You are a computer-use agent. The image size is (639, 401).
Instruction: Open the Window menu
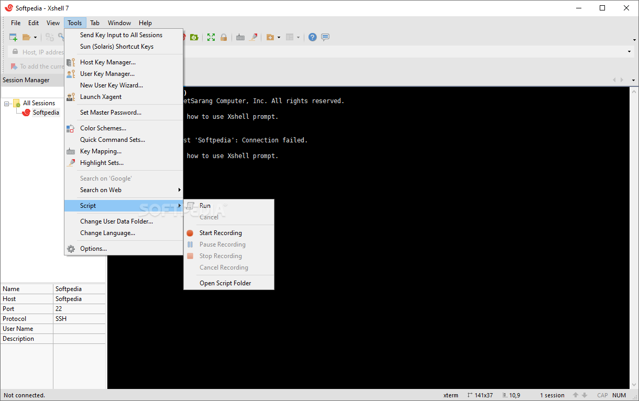pos(119,23)
